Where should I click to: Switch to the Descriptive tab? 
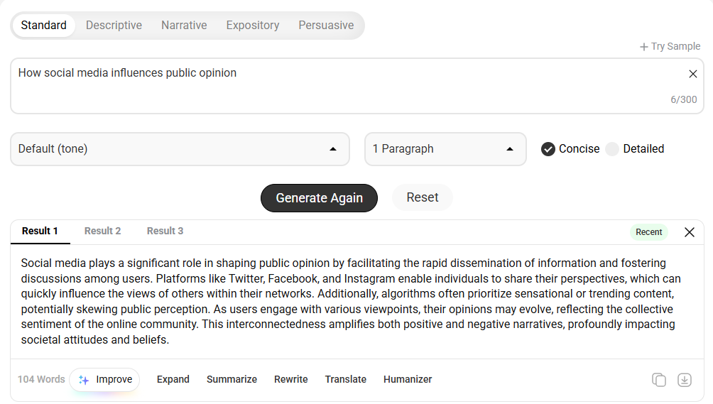[x=114, y=26]
